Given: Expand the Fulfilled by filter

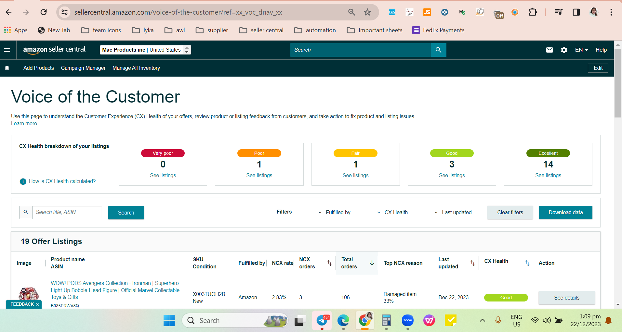Looking at the screenshot, I should point(335,213).
